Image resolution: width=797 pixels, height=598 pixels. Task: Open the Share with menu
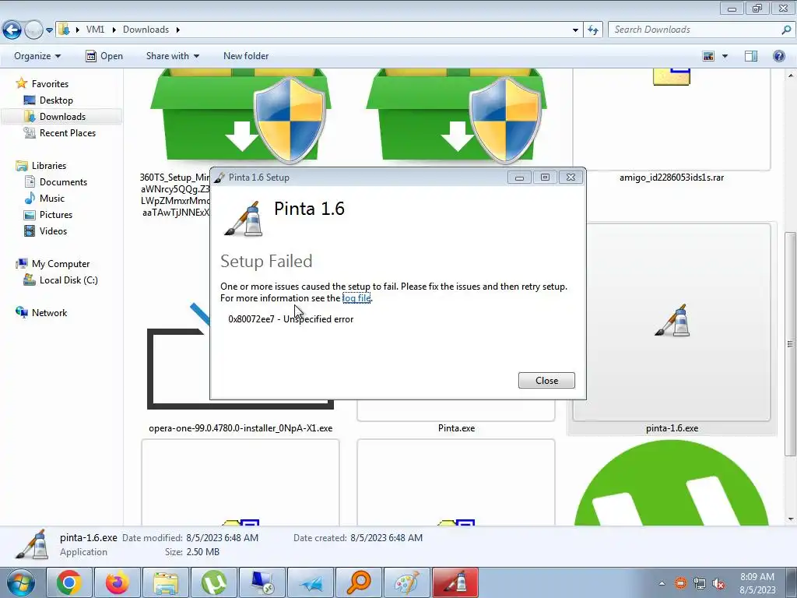point(172,56)
